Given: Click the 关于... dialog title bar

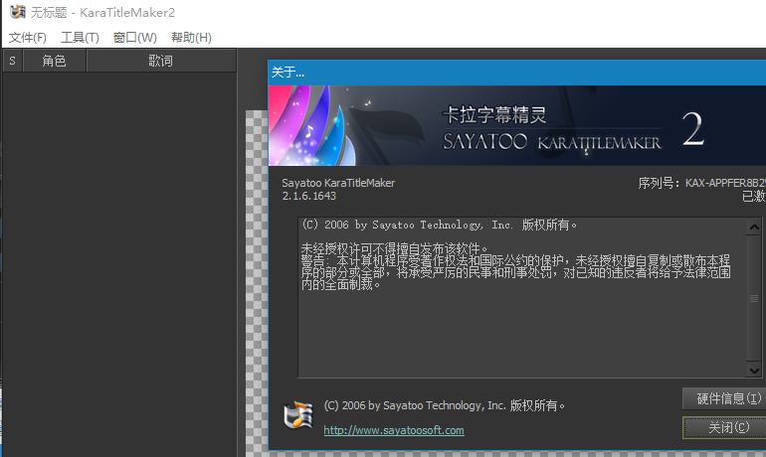Looking at the screenshot, I should (517, 73).
